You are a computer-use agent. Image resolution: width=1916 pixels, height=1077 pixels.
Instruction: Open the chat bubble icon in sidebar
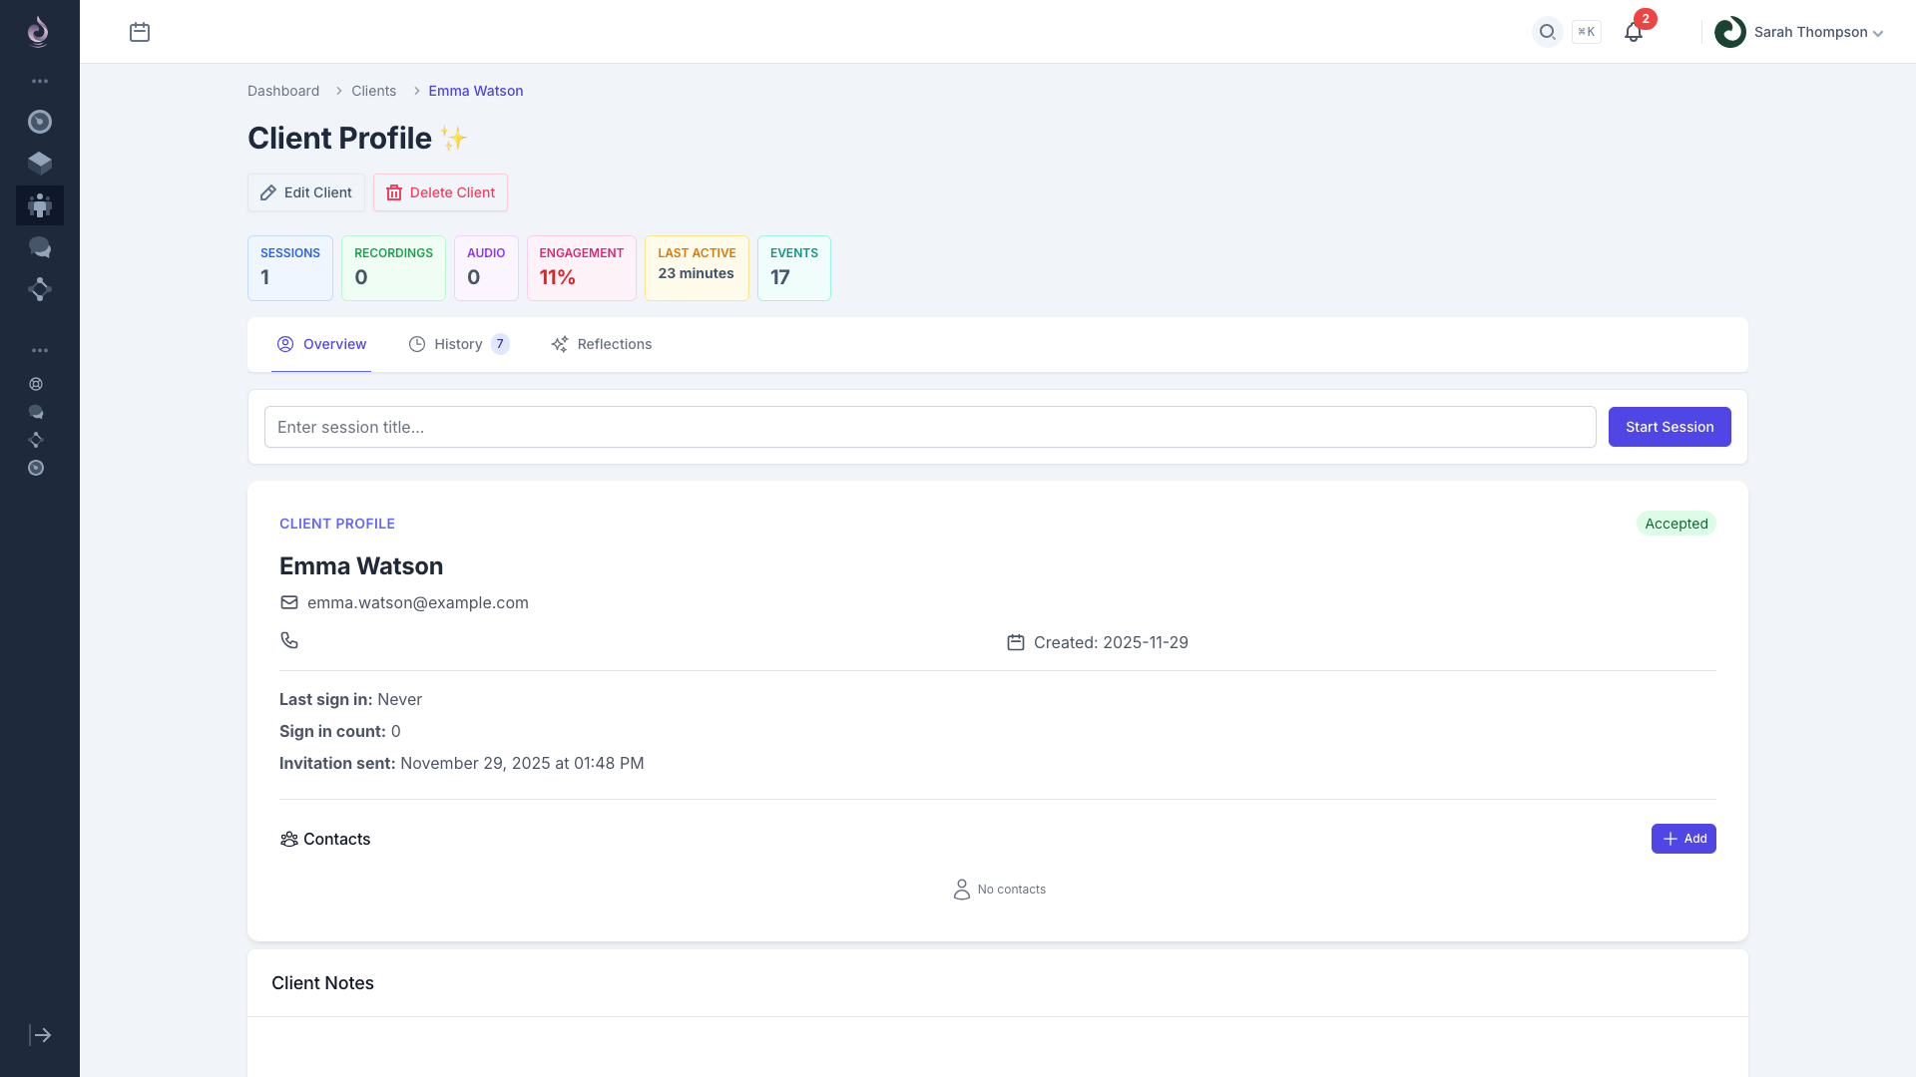click(40, 246)
